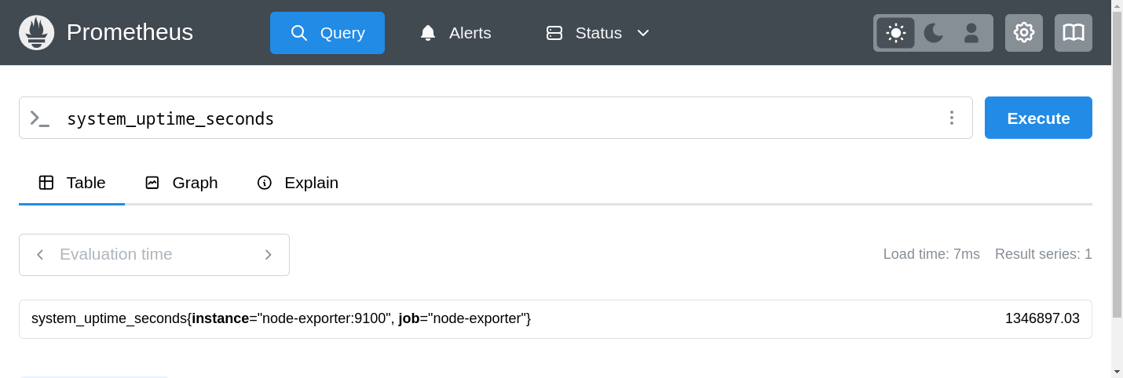The width and height of the screenshot is (1123, 378).
Task: Open the Prometheus home title link
Action: (130, 32)
